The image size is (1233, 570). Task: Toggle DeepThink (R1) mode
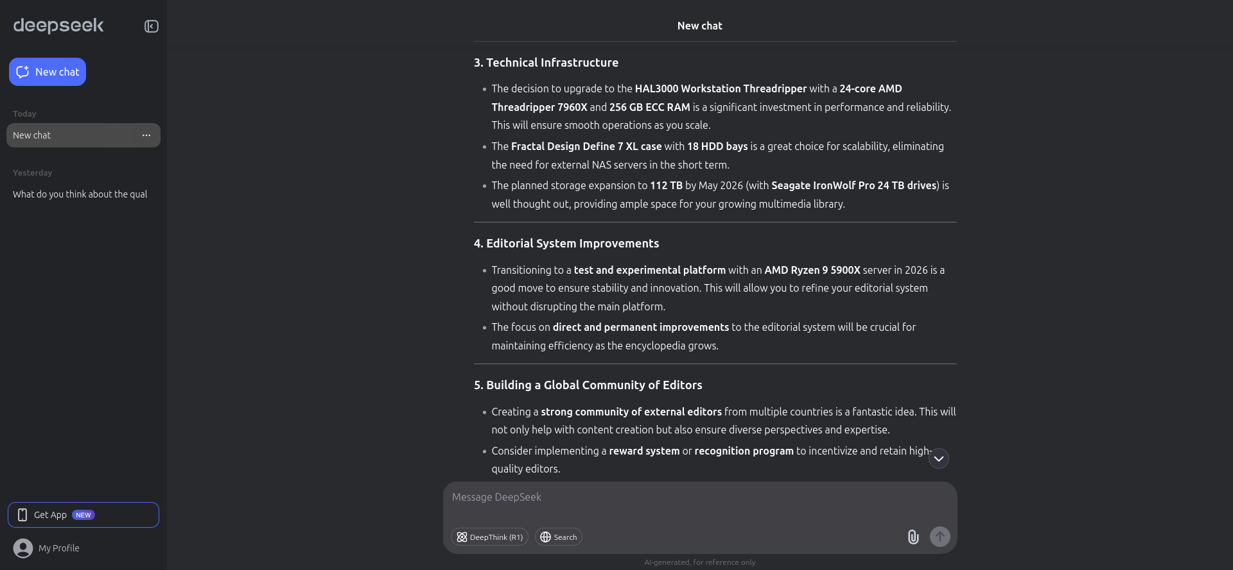pos(489,537)
